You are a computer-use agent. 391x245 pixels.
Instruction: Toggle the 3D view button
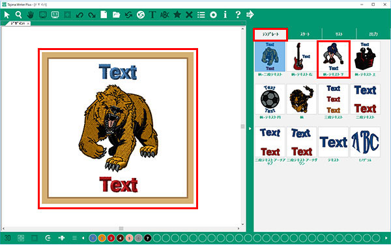coord(7,238)
